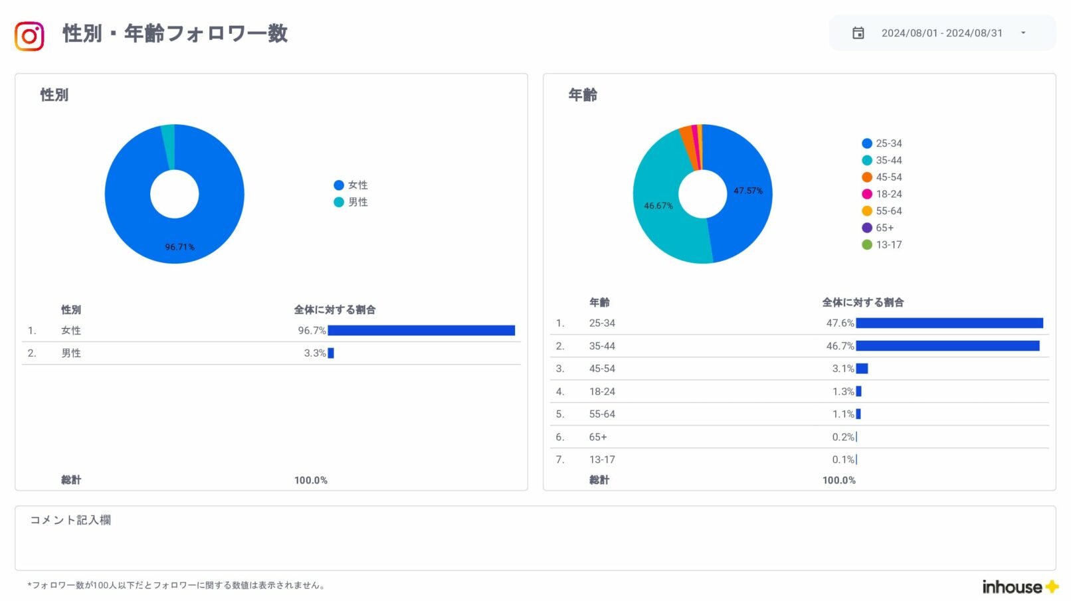
Task: Click the 96.7% blue percentage bar
Action: click(423, 330)
